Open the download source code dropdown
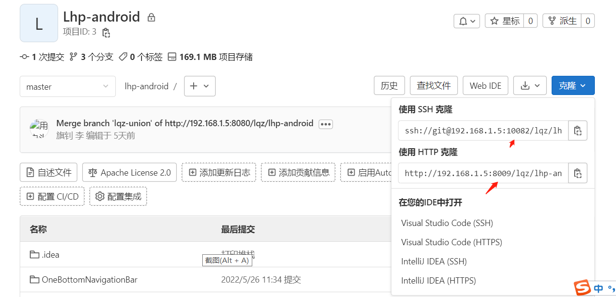The height and width of the screenshot is (297, 616). click(x=530, y=86)
